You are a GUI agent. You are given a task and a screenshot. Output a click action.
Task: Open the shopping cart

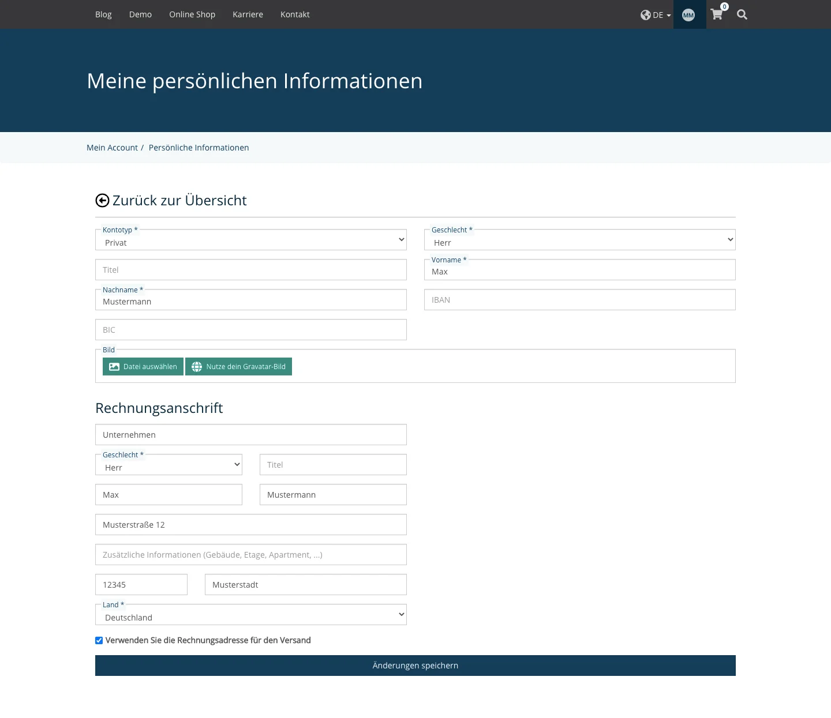tap(716, 16)
